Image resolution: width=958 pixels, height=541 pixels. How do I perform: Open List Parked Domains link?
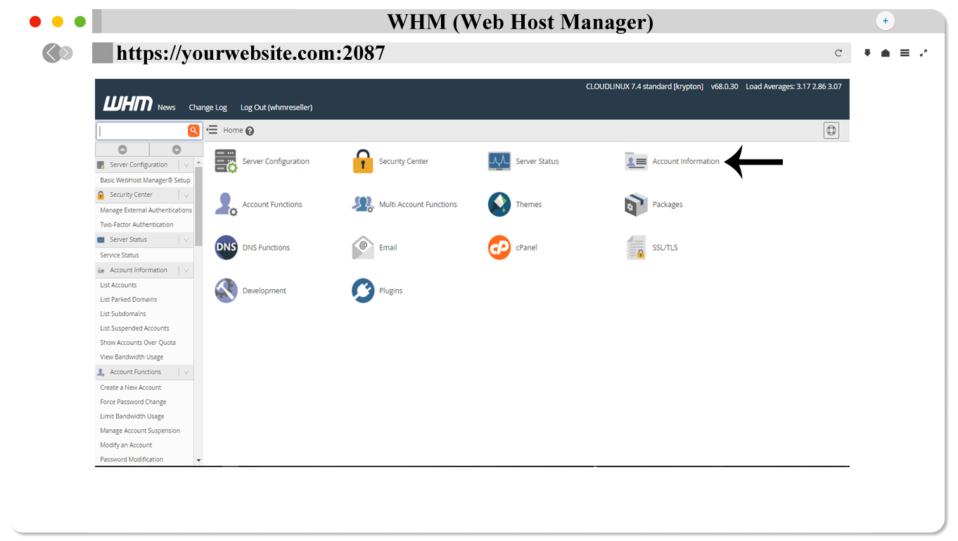pyautogui.click(x=129, y=300)
